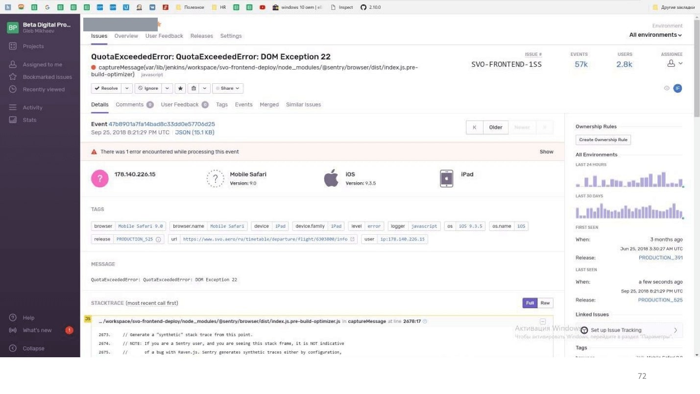Open the Similar Issues tab
The height and width of the screenshot is (394, 700).
(x=303, y=104)
